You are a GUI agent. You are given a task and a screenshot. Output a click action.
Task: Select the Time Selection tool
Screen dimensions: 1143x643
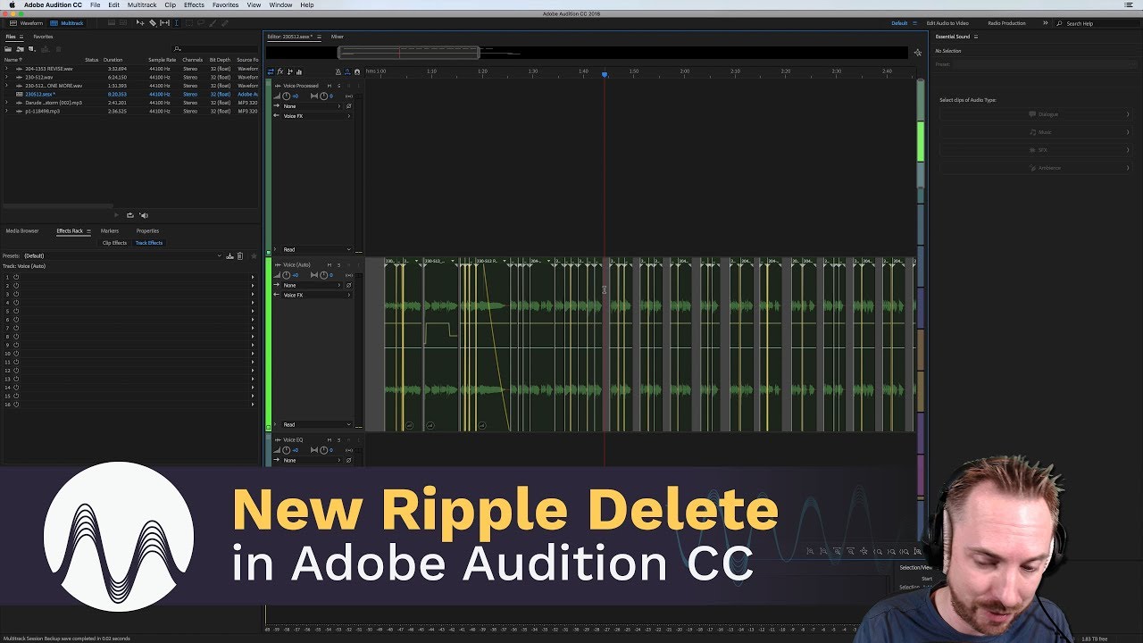(x=177, y=22)
